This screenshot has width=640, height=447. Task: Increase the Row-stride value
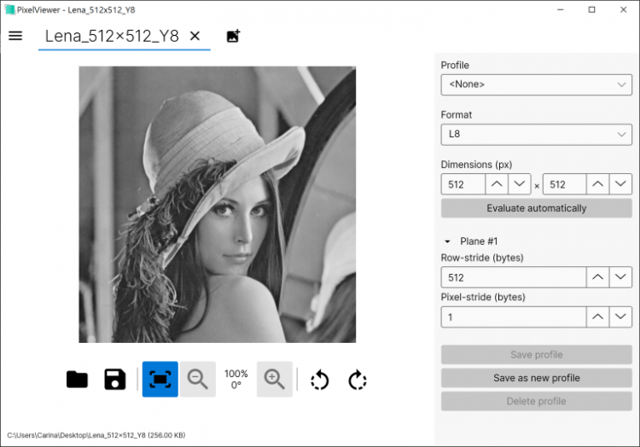click(x=597, y=277)
